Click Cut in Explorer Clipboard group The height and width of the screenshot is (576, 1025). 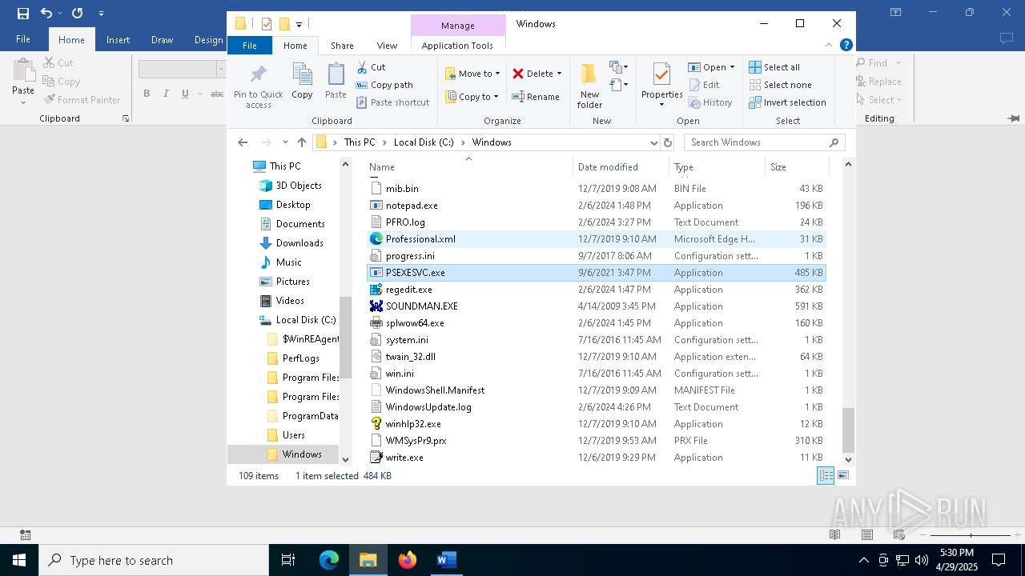pyautogui.click(x=371, y=67)
